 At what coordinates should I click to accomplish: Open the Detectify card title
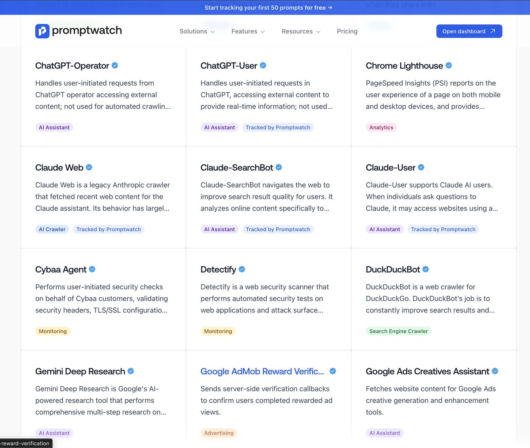tap(218, 270)
